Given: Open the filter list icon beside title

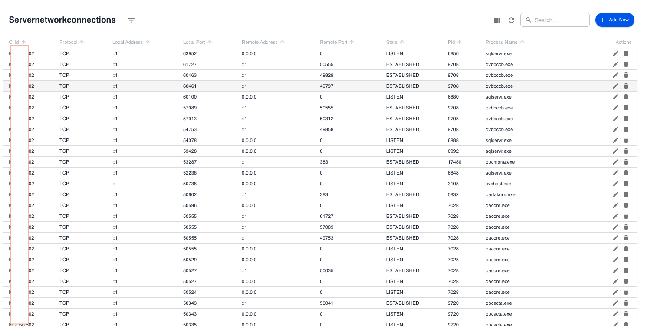Looking at the screenshot, I should 131,20.
